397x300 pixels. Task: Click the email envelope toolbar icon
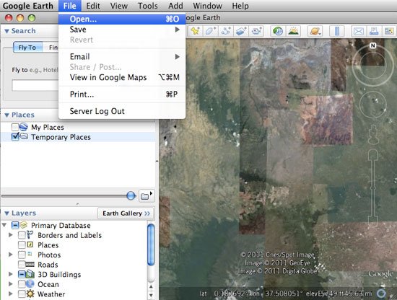[359, 31]
